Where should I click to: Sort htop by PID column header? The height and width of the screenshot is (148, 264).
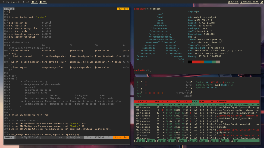[139, 102]
